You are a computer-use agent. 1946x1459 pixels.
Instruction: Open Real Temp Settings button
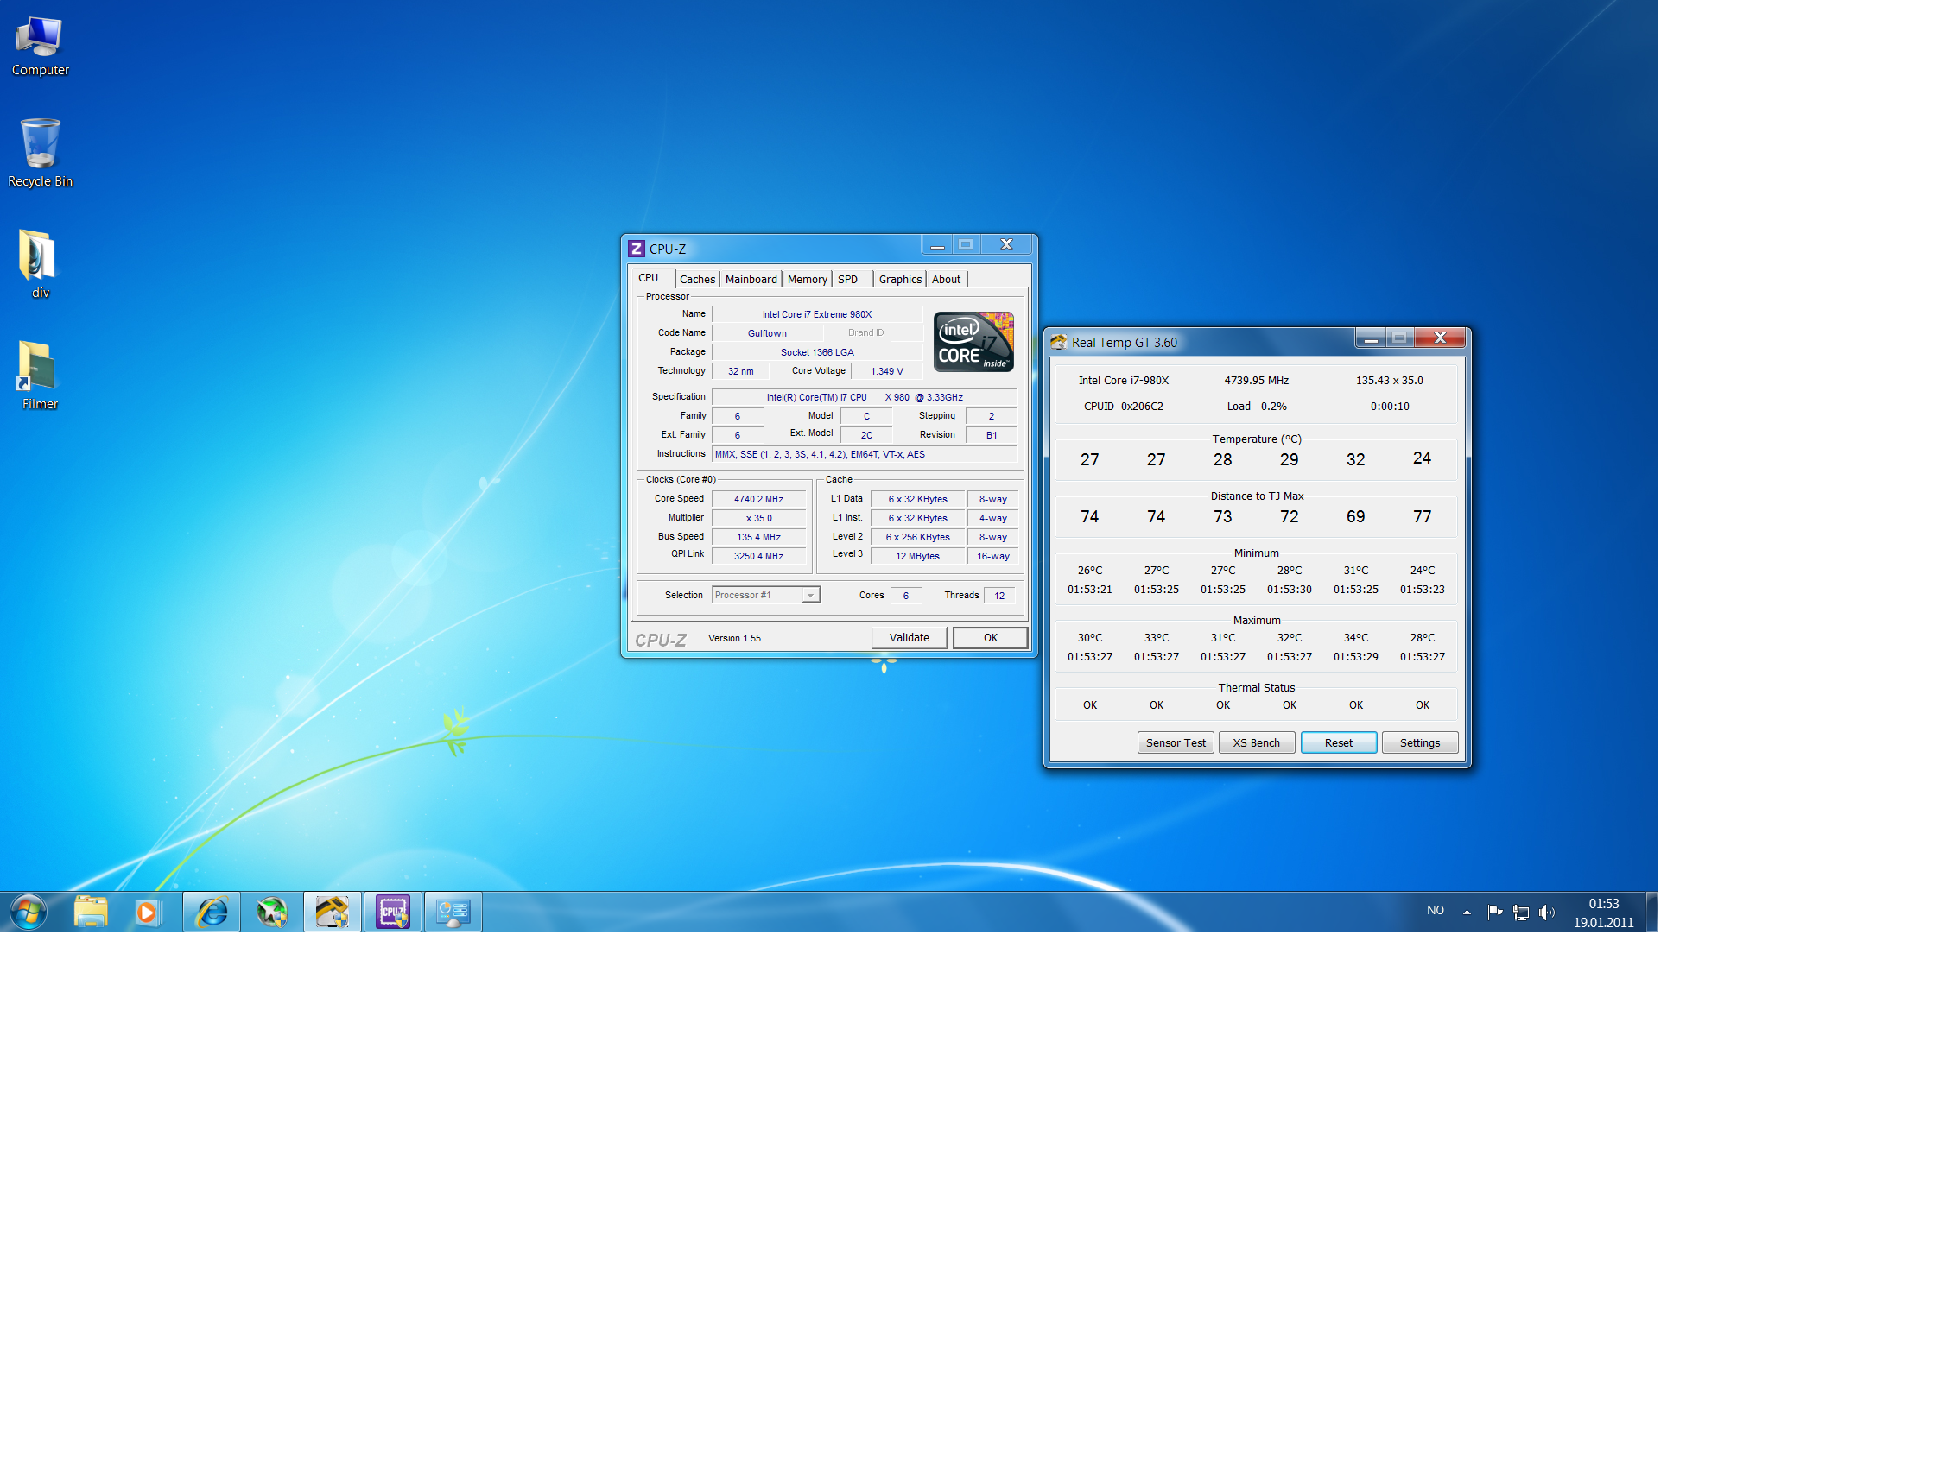click(x=1419, y=743)
